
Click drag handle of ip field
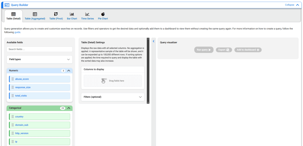[12, 142]
